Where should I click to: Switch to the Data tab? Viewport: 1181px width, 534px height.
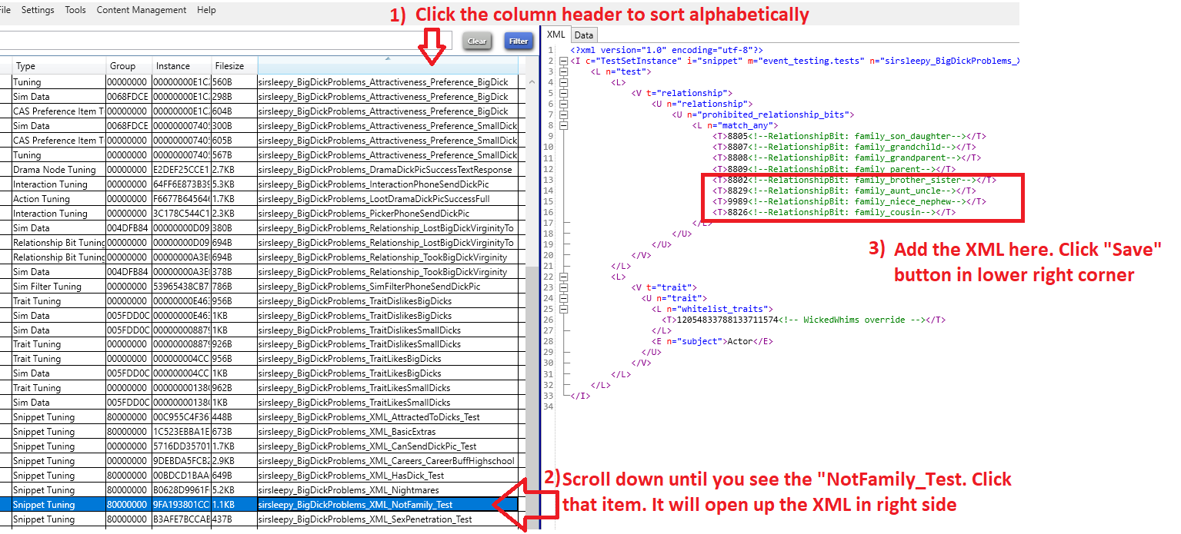[x=584, y=35]
